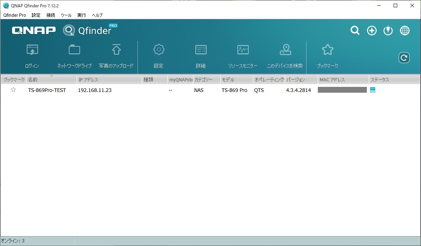Click the magnifier search icon at top right
Image resolution: width=421 pixels, height=246 pixels.
pyautogui.click(x=355, y=31)
